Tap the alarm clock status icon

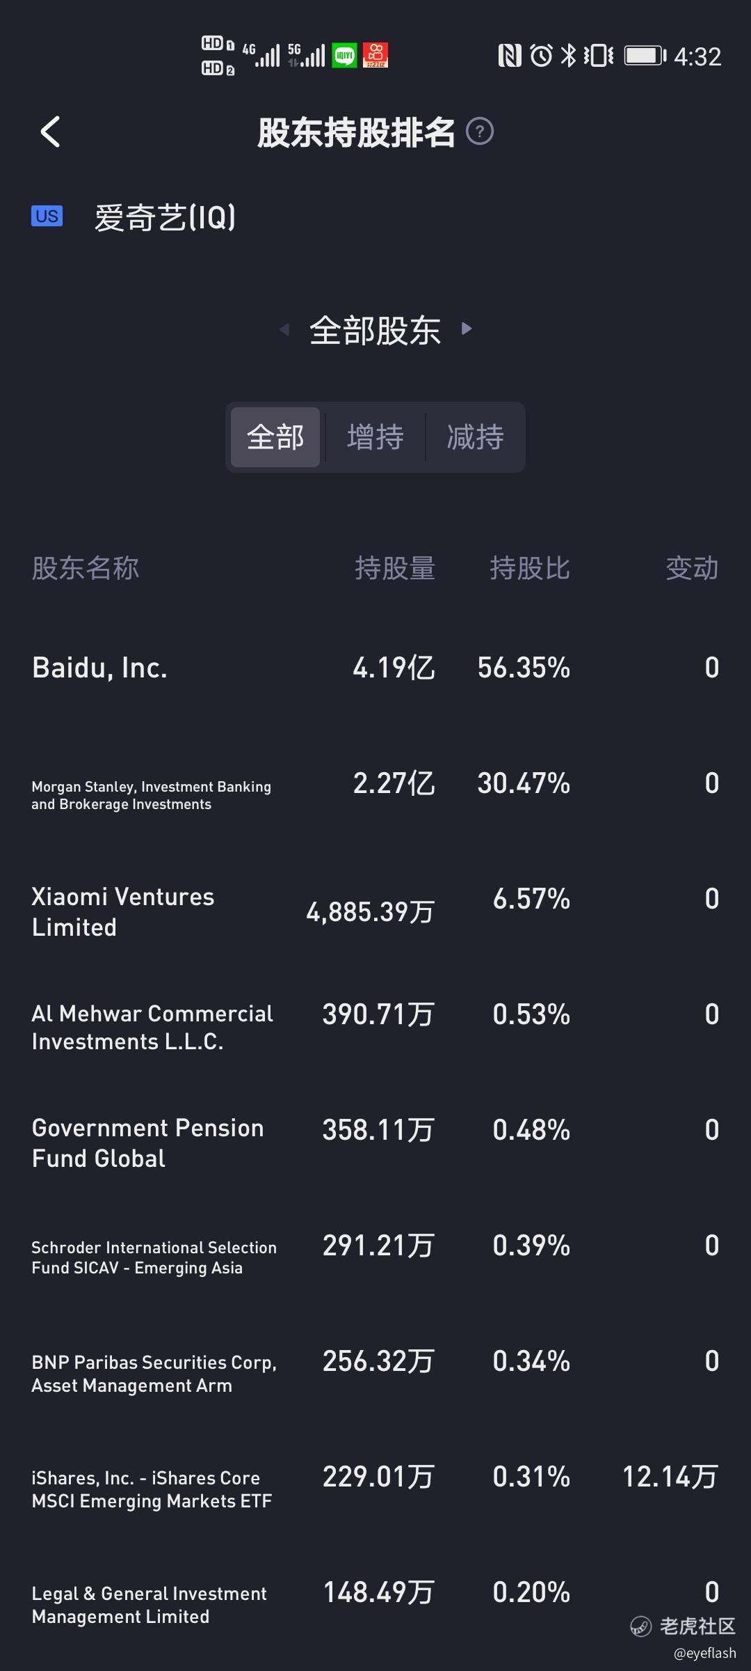(541, 55)
